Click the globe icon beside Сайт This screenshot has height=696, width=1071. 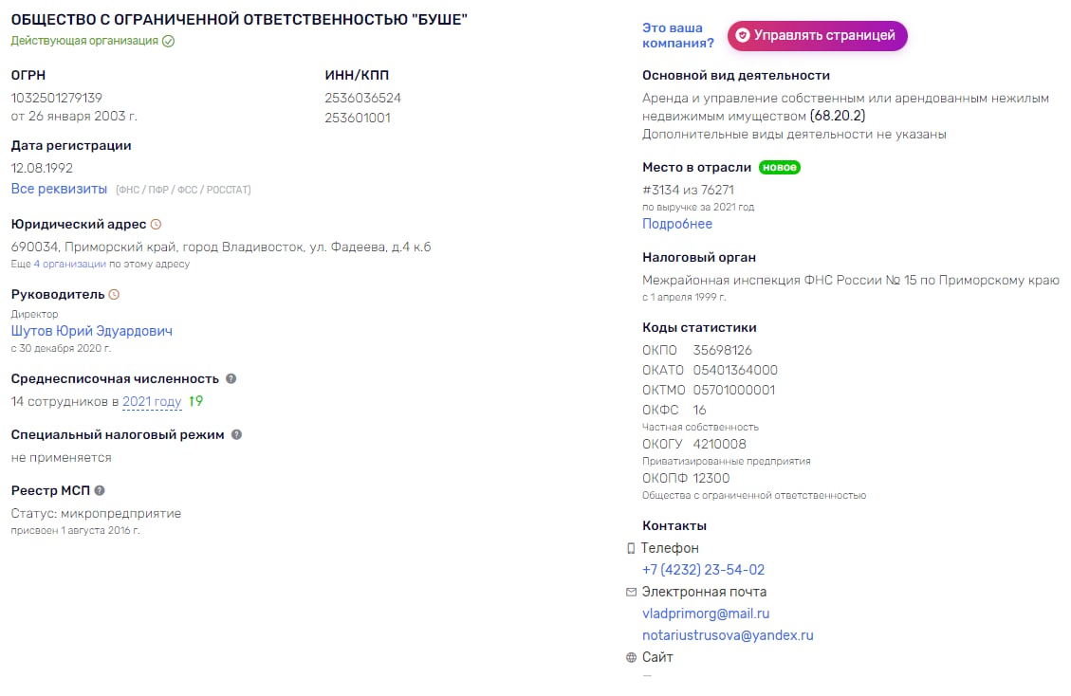631,657
